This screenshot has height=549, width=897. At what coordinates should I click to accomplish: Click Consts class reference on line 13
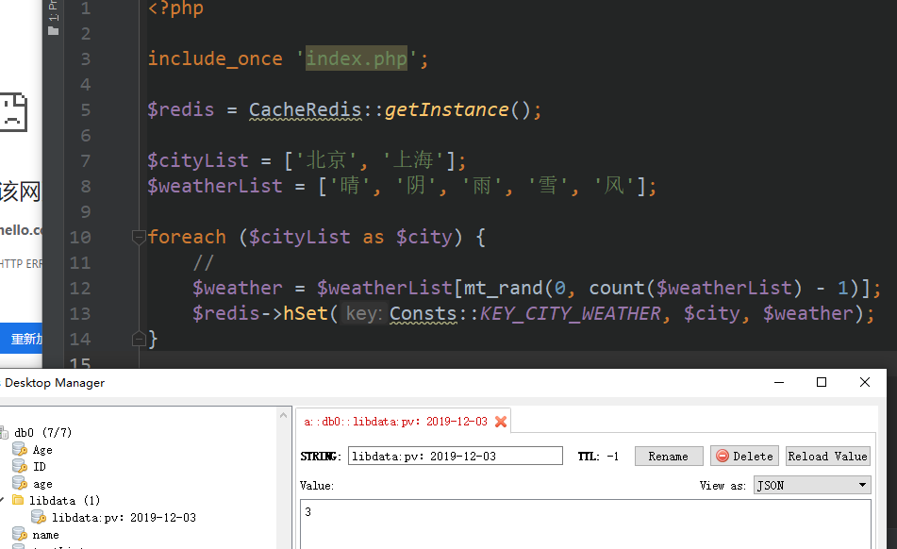point(424,313)
